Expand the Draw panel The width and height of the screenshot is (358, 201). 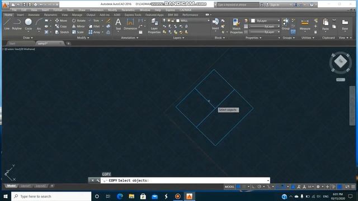tap(27, 37)
